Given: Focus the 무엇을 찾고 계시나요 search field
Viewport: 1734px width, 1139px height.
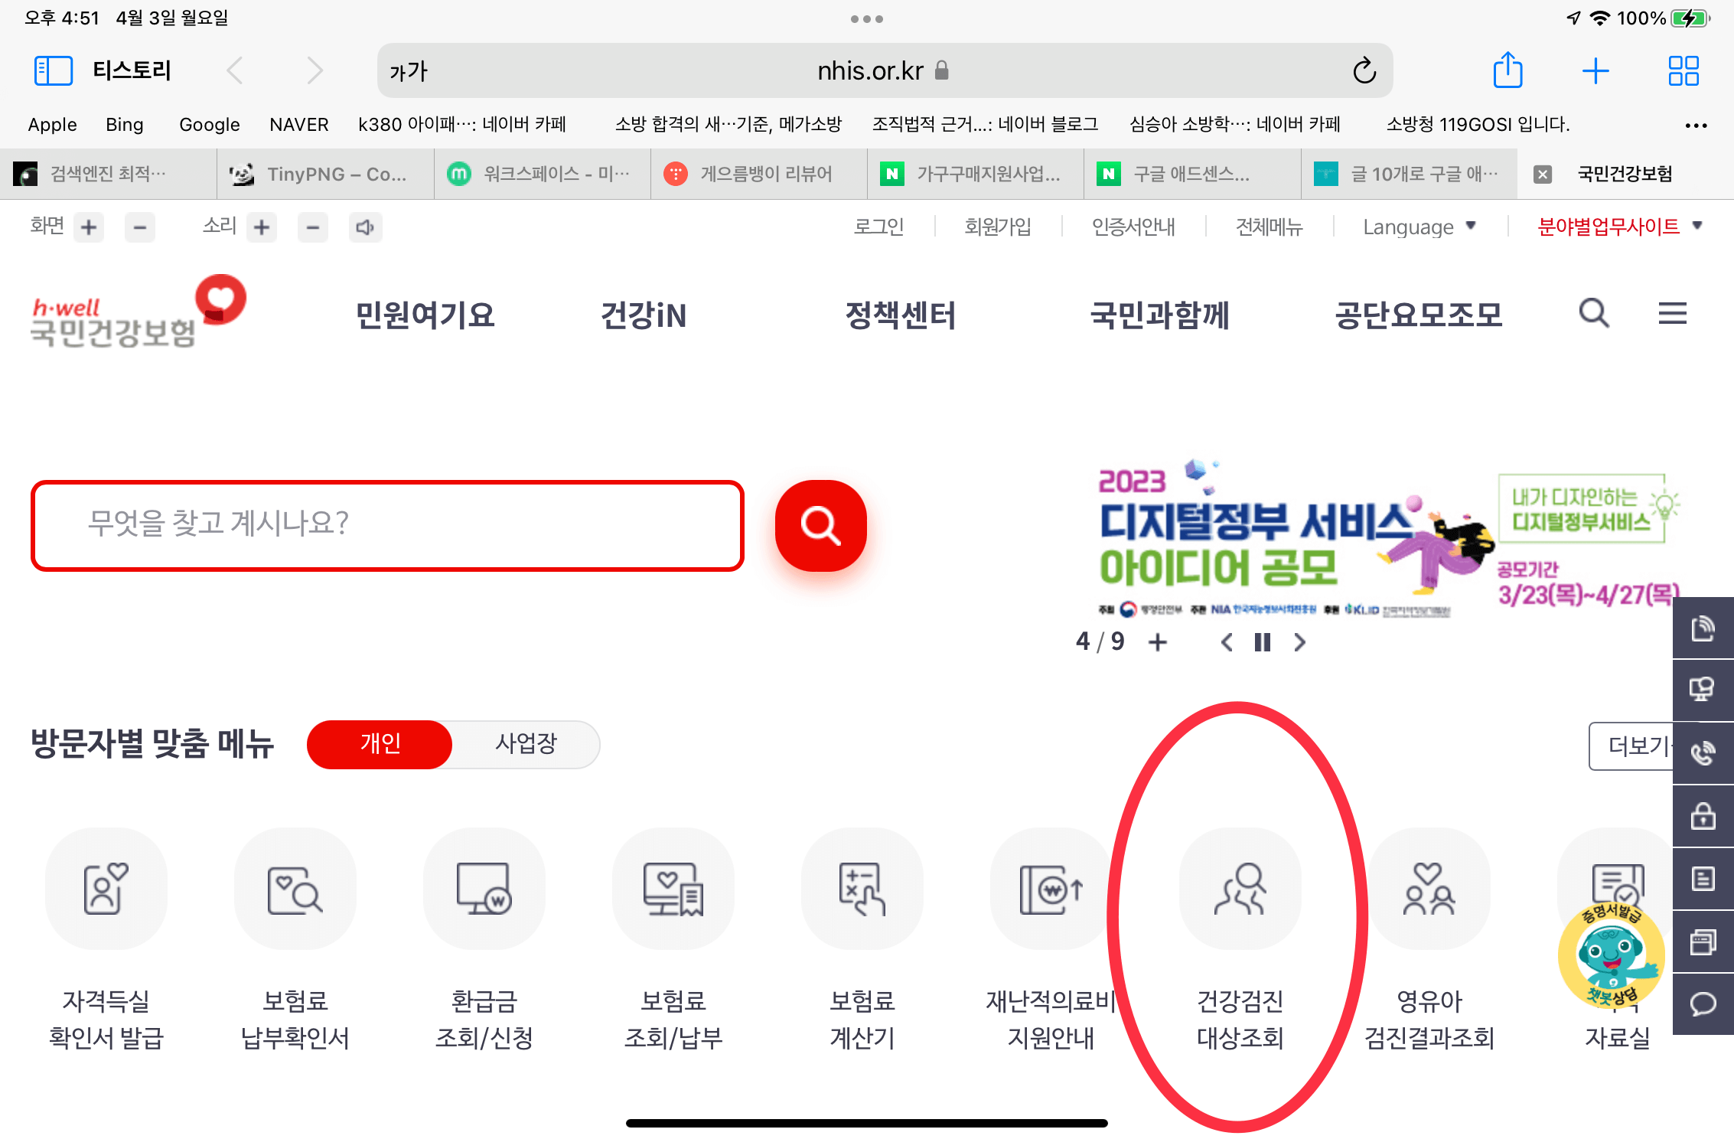Looking at the screenshot, I should click(x=388, y=526).
